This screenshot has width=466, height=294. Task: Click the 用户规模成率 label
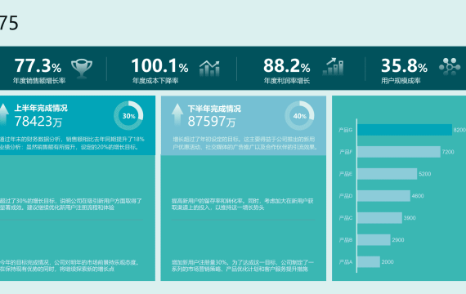tap(401, 81)
